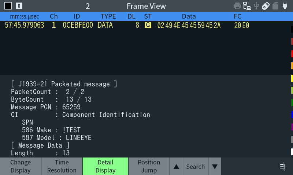
Task: Click the power plug icon
Action: [285, 6]
